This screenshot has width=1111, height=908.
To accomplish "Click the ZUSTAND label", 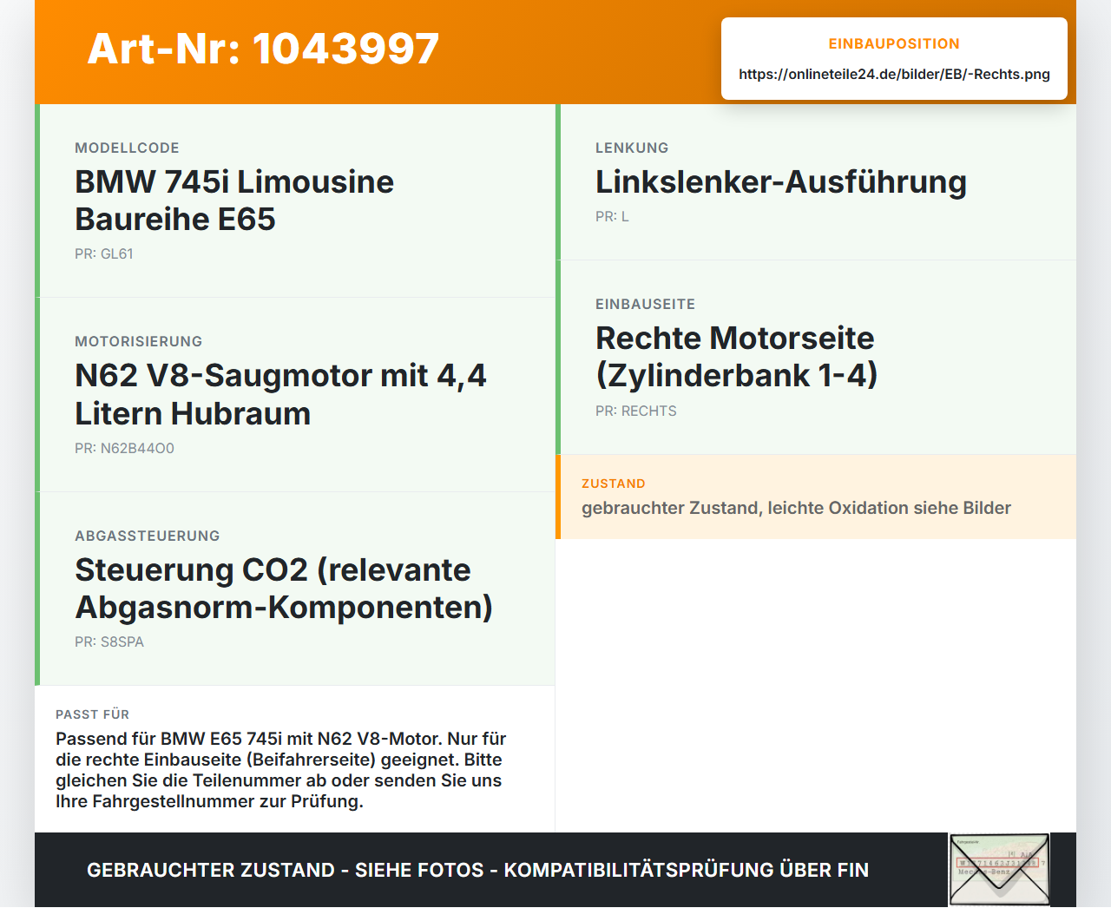I will [x=614, y=484].
